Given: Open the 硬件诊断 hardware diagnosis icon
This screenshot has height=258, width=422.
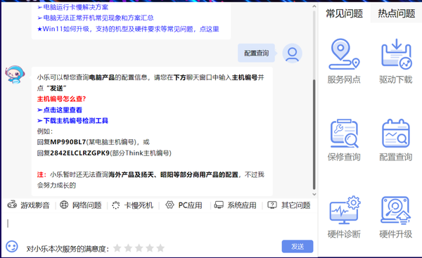Looking at the screenshot, I should (x=345, y=209).
